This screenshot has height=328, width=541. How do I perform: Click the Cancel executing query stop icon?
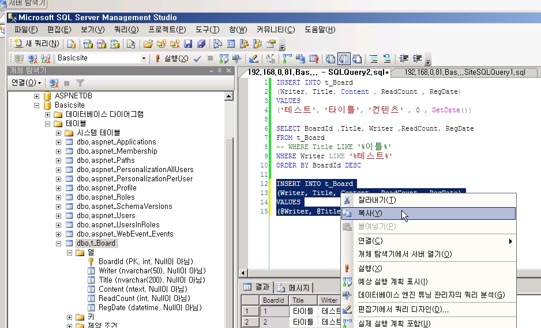210,59
